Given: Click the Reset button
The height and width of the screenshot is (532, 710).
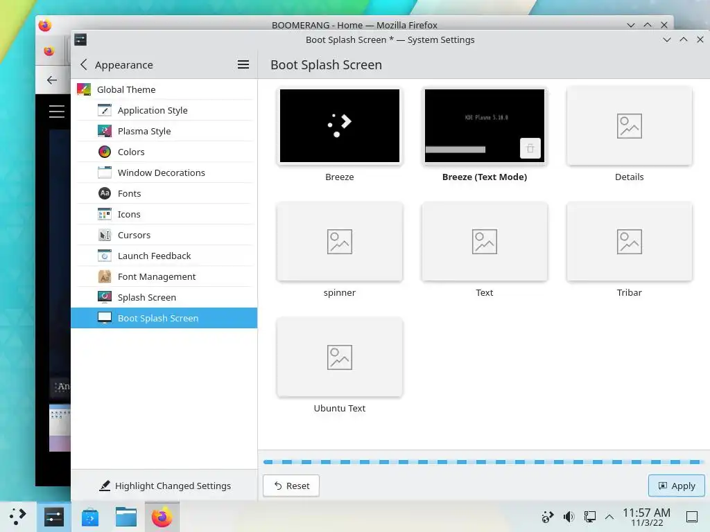Looking at the screenshot, I should point(291,486).
